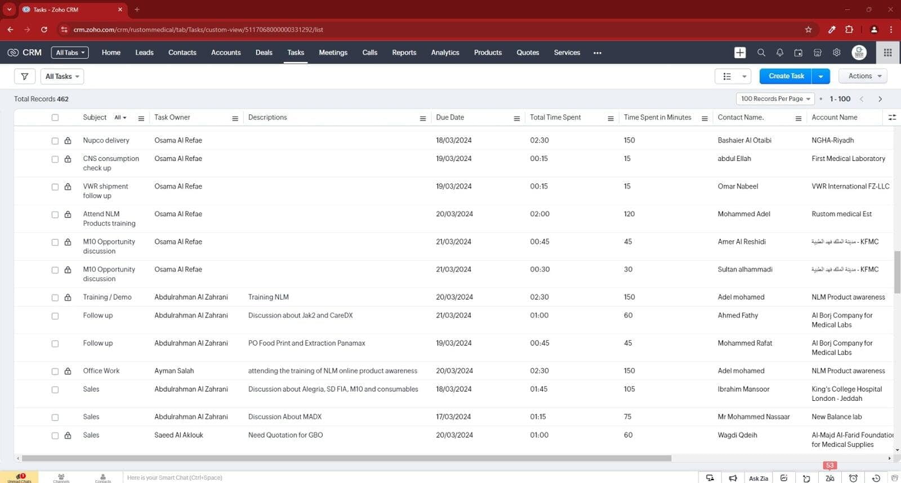This screenshot has height=483, width=901.
Task: Select checkbox for Discussion About MADX row
Action: tap(55, 418)
